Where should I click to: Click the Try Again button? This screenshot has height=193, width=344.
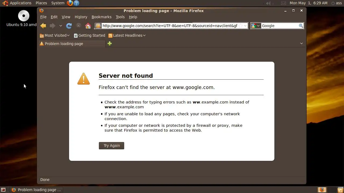(112, 146)
